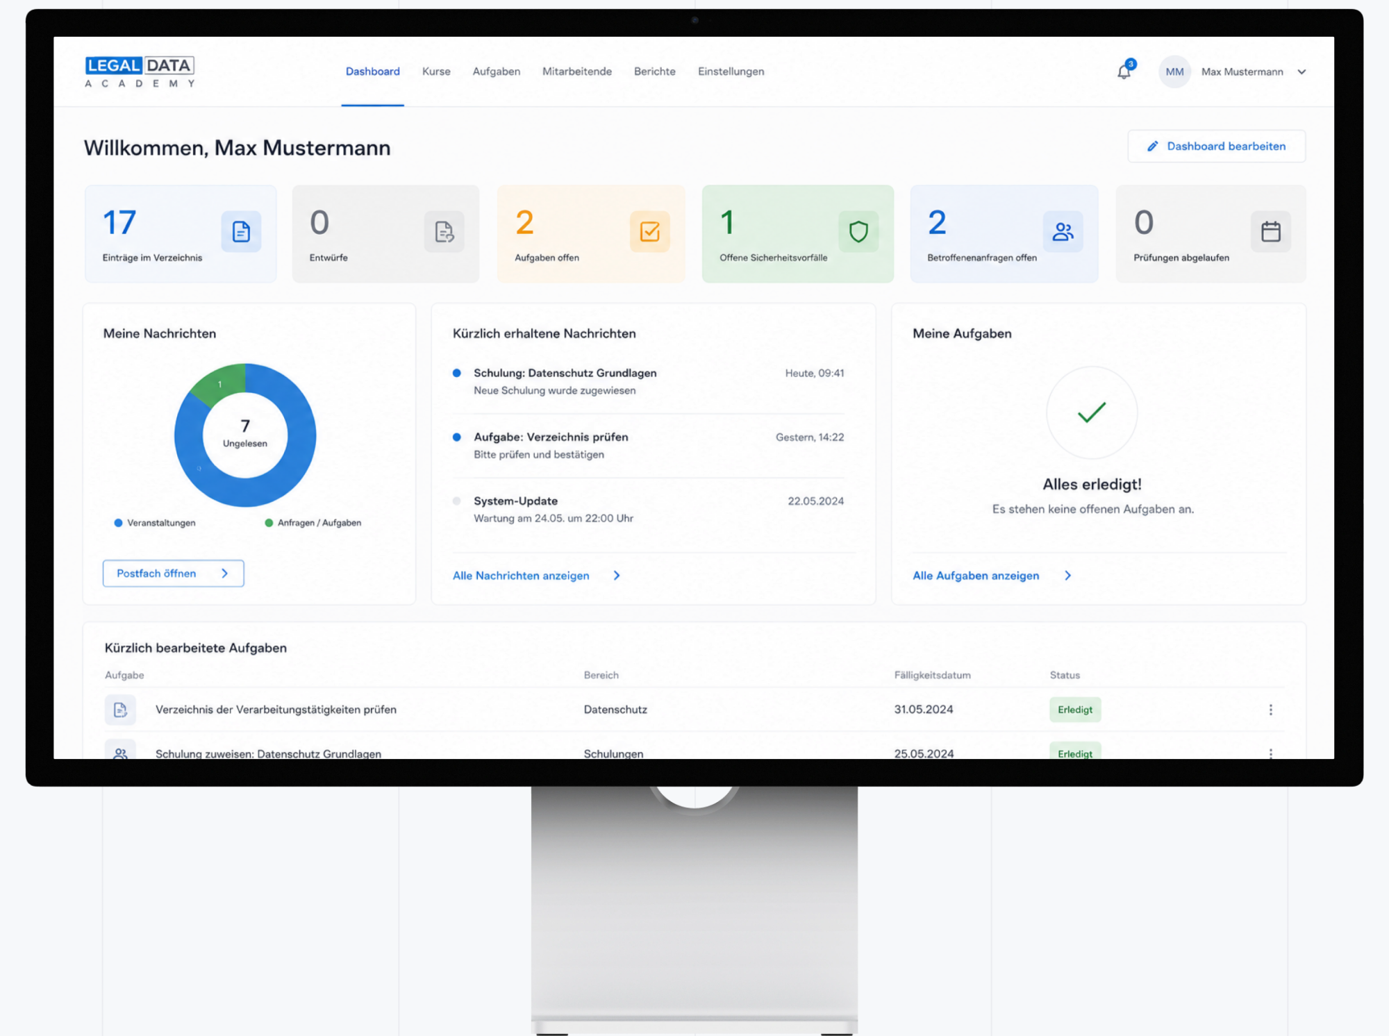The image size is (1389, 1036).
Task: Click the draft document icon in Entwürfe card
Action: [444, 231]
